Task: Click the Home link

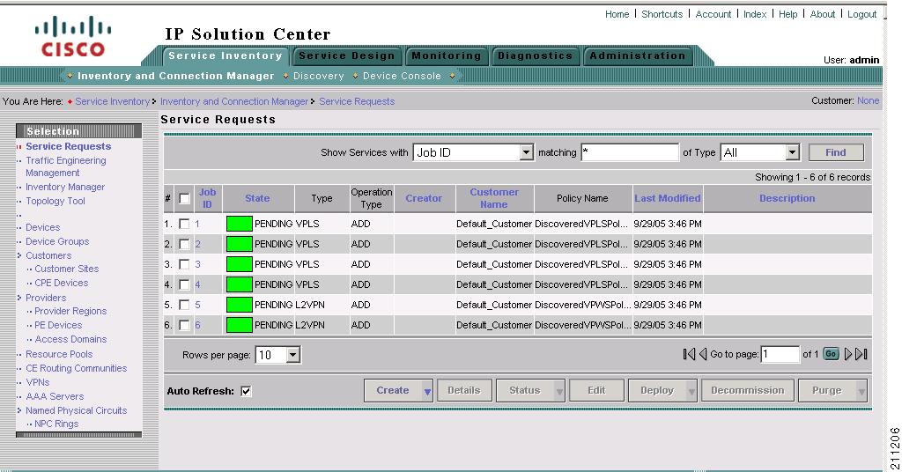Action: pos(617,14)
